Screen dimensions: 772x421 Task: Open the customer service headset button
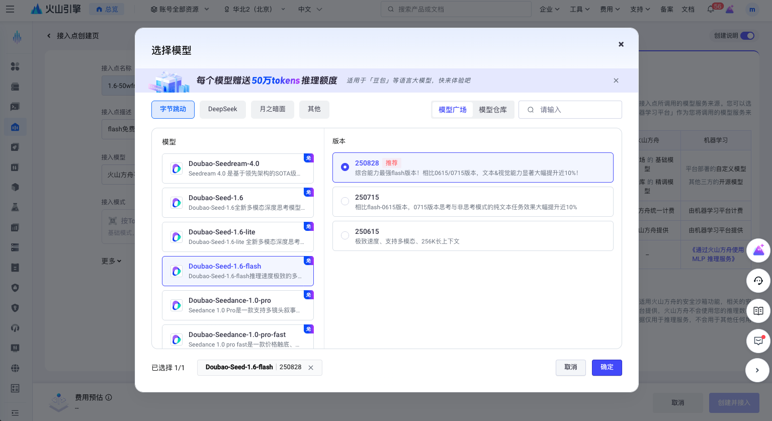pos(758,280)
